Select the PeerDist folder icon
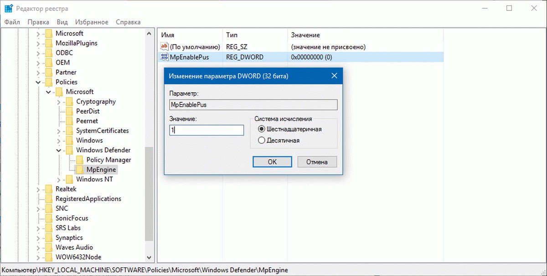 click(x=69, y=111)
